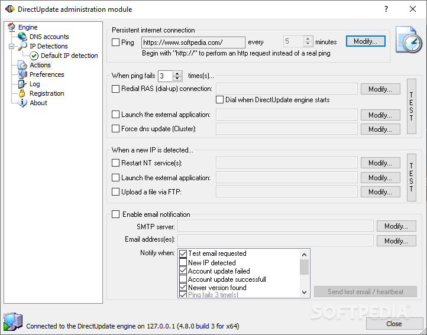Select the Engine root node

pyautogui.click(x=28, y=27)
